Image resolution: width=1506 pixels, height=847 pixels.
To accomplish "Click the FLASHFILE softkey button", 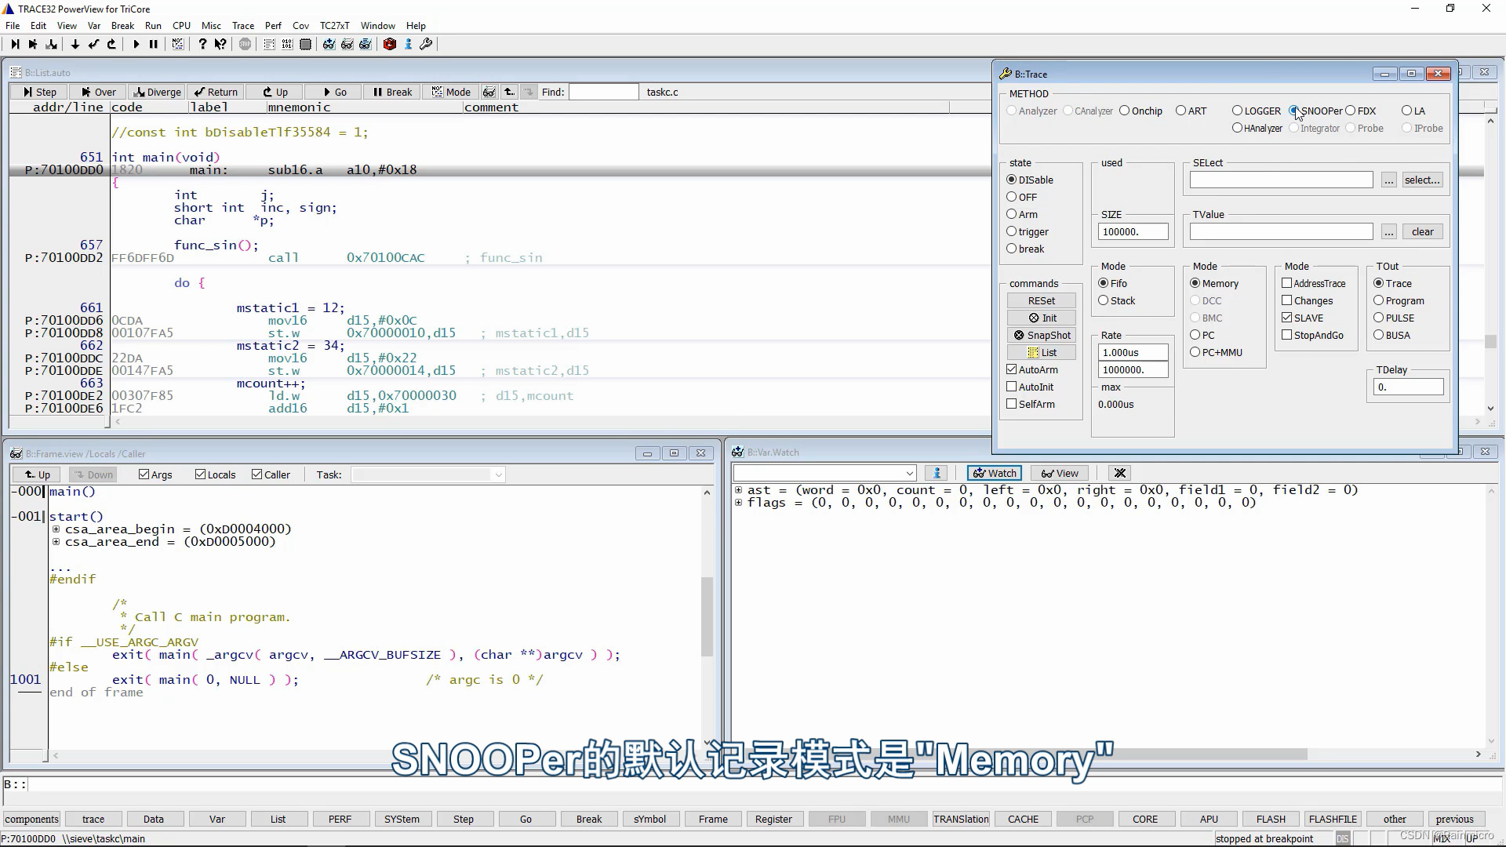I will pos(1333,819).
